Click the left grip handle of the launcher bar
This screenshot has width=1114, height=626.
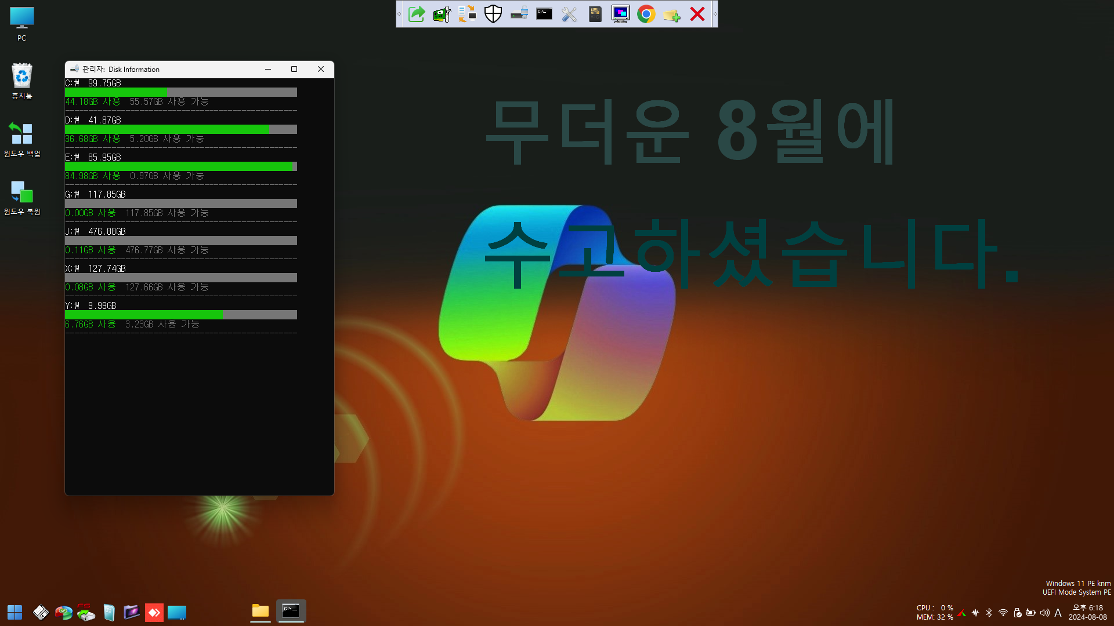(x=399, y=14)
